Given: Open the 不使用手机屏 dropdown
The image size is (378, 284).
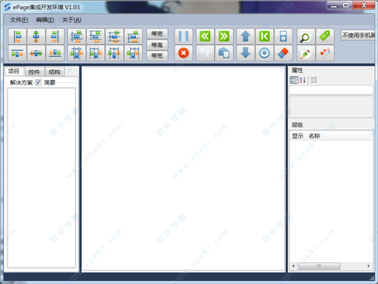Looking at the screenshot, I should [358, 35].
